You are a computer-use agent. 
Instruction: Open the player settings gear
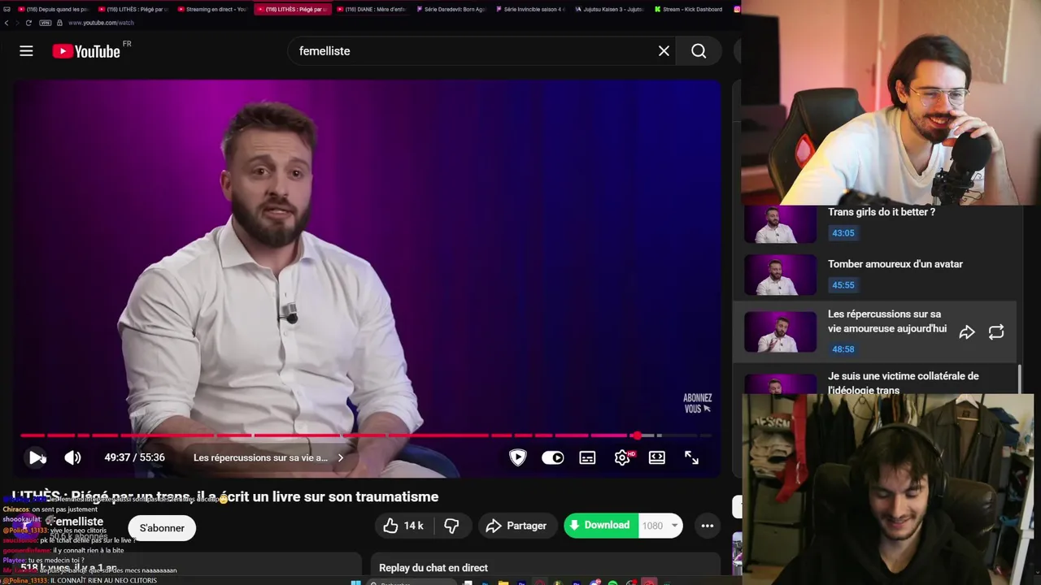click(622, 457)
